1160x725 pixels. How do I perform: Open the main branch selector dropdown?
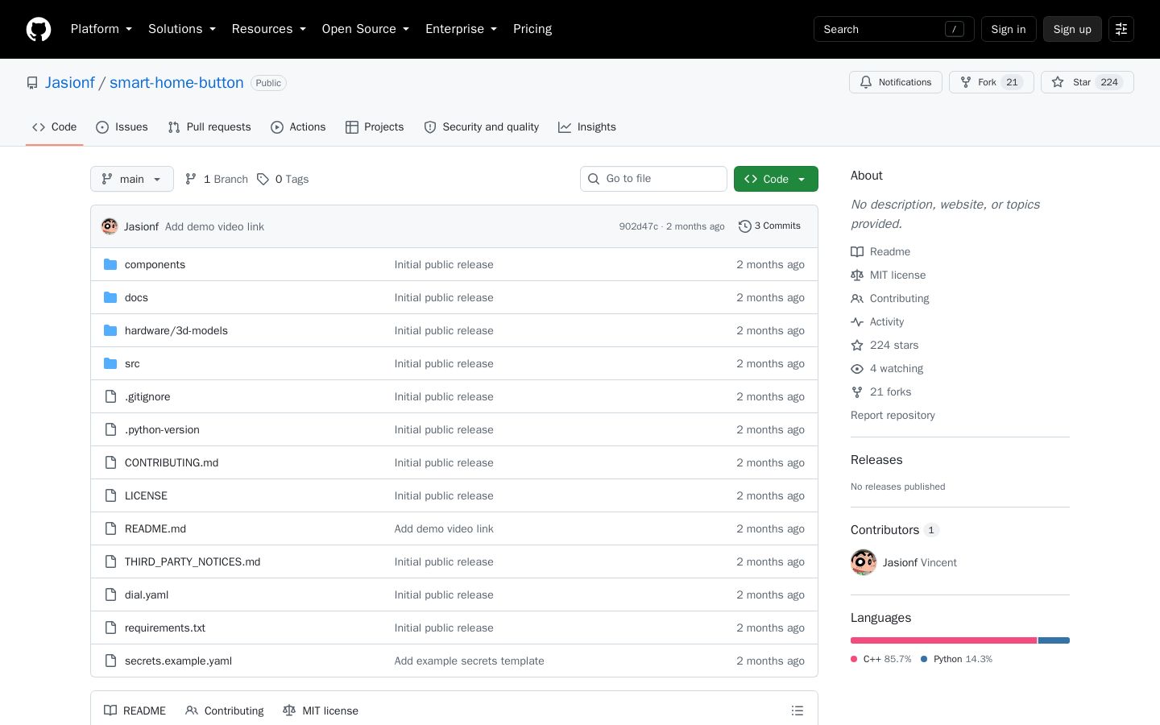(x=132, y=179)
